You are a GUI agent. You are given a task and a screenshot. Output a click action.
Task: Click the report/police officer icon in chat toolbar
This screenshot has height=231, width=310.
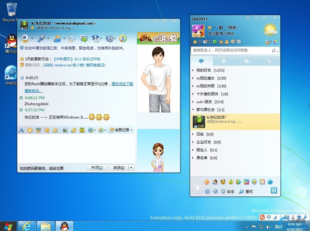tap(96, 38)
